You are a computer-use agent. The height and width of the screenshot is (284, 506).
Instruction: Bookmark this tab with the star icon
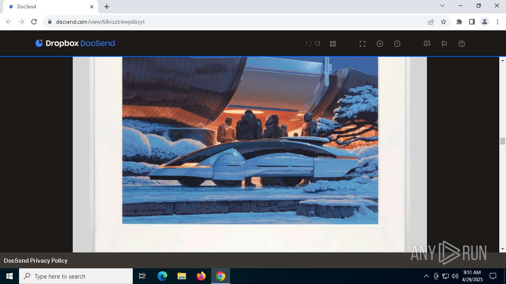(444, 22)
